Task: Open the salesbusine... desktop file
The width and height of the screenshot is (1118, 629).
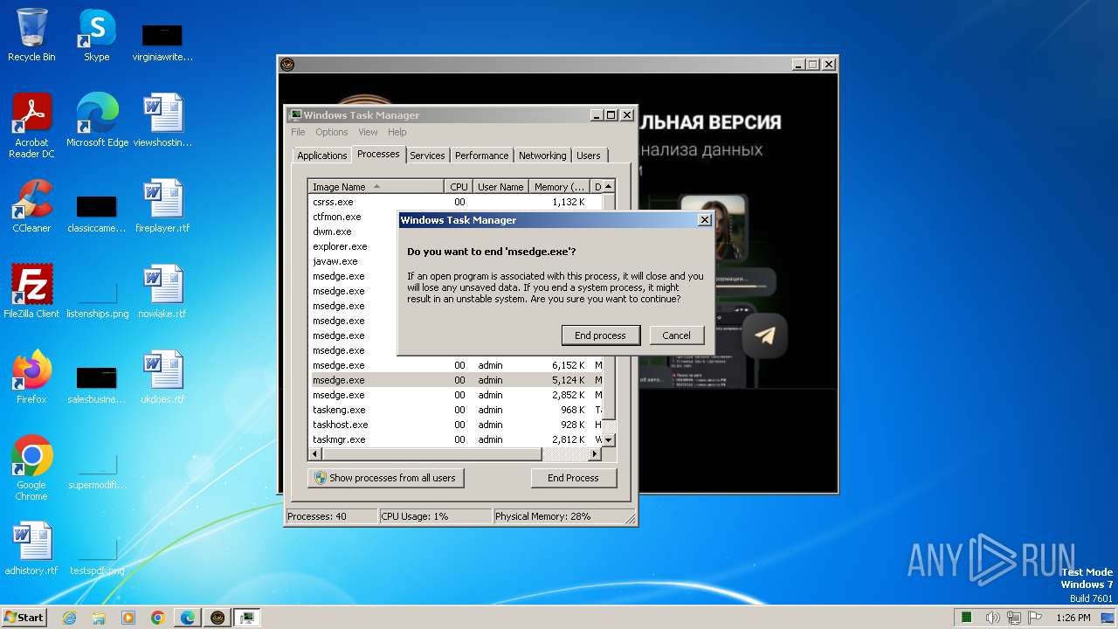Action: [97, 384]
